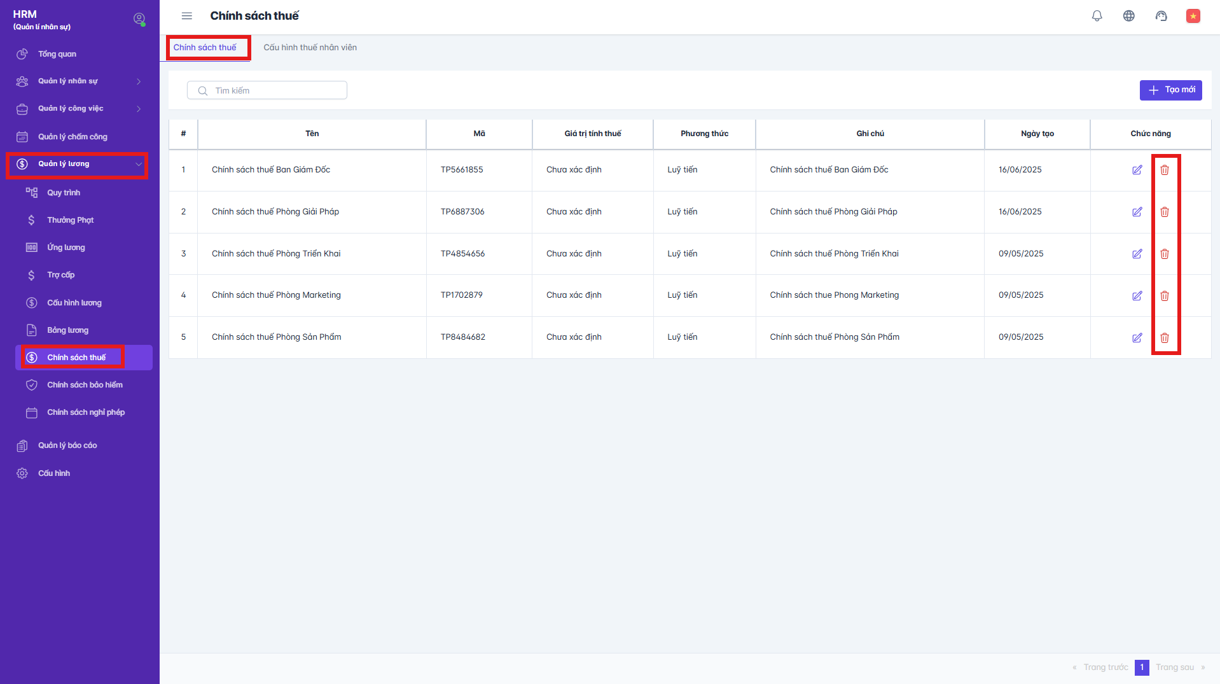1220x684 pixels.
Task: Click the Tạo mới button
Action: [x=1170, y=90]
